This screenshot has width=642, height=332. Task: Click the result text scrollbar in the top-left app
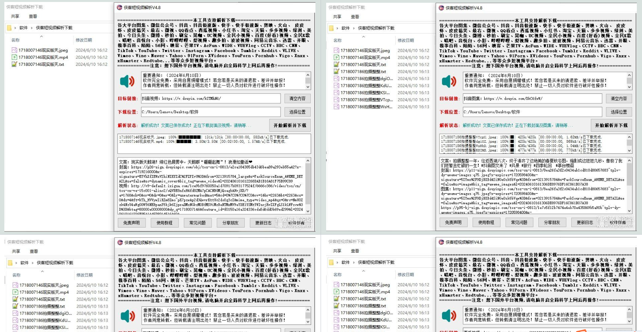click(308, 186)
